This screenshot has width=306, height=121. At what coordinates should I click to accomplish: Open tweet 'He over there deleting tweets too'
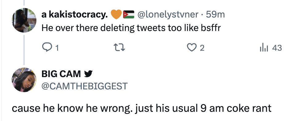(131, 28)
